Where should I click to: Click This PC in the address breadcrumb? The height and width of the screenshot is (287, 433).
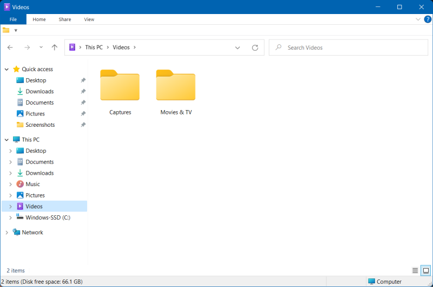coord(94,47)
